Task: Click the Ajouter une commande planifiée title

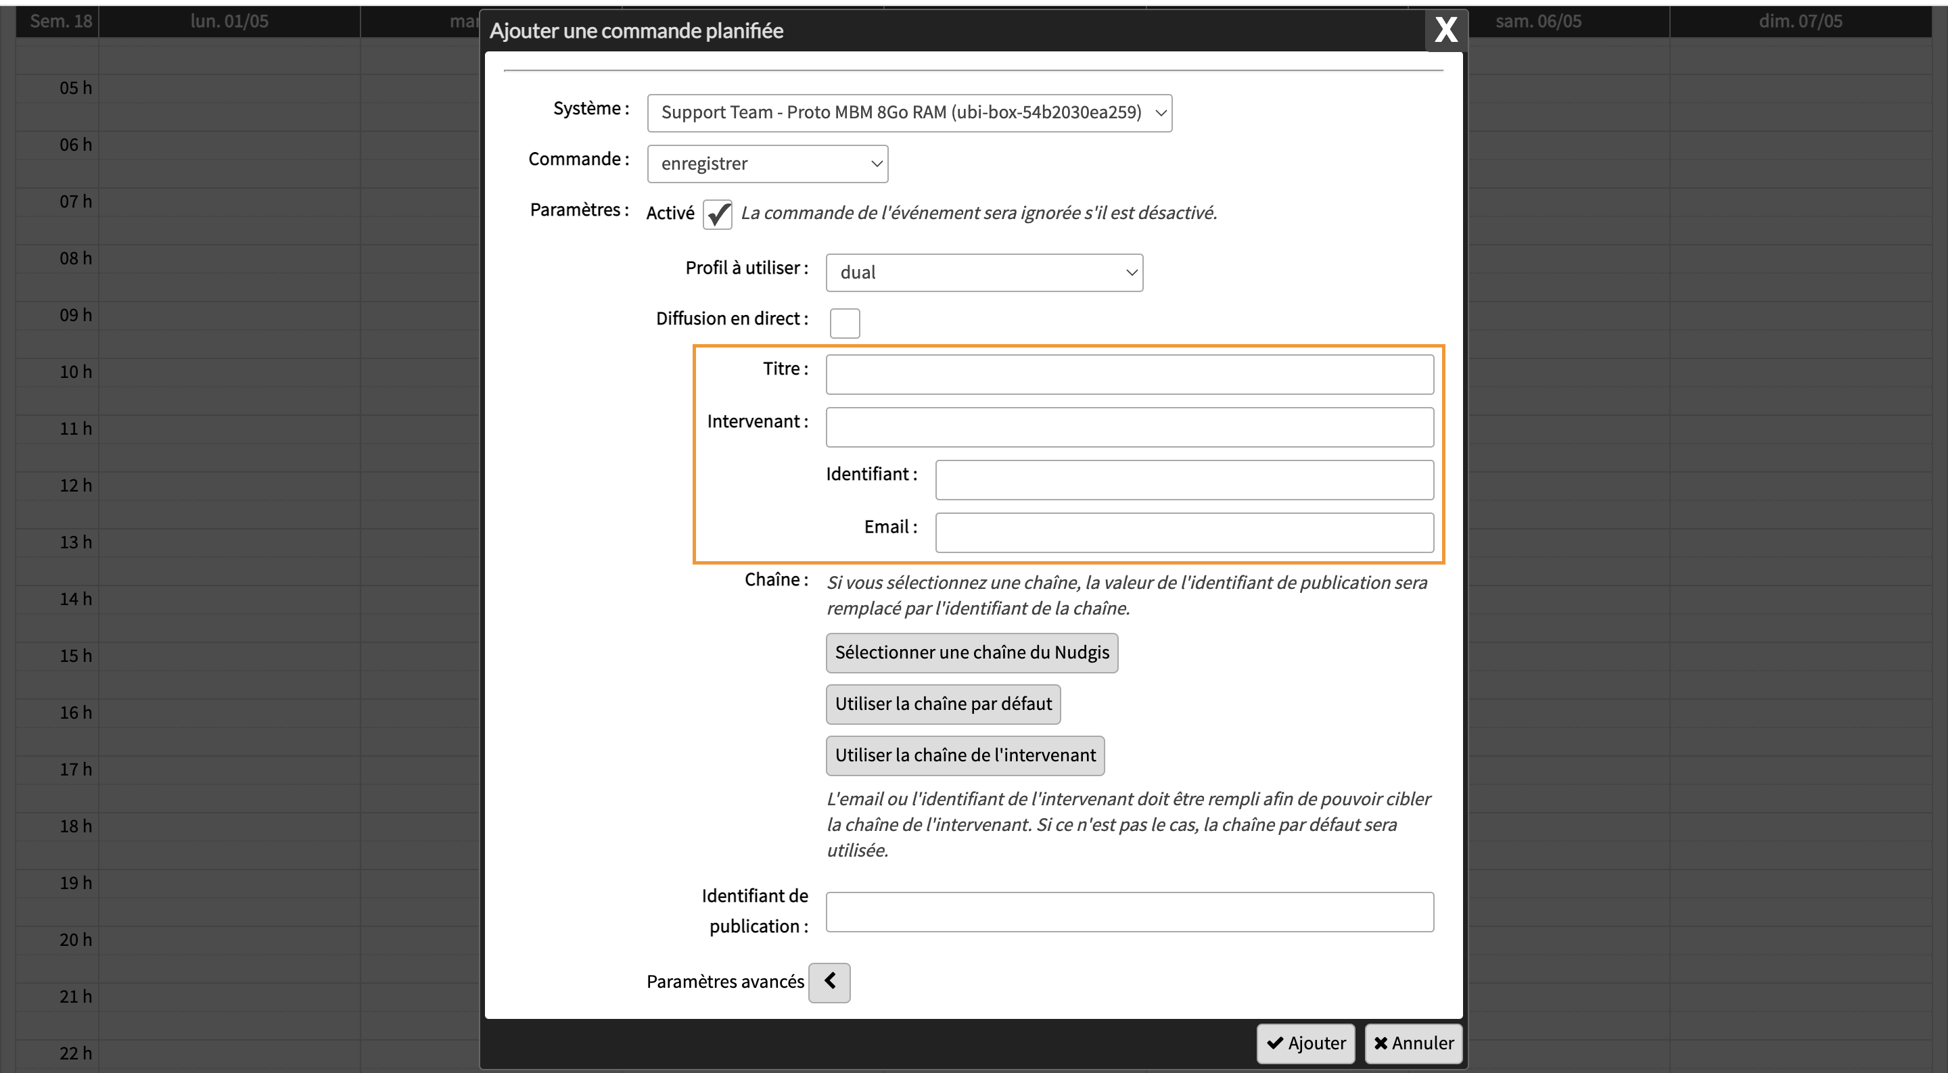Action: coord(636,31)
